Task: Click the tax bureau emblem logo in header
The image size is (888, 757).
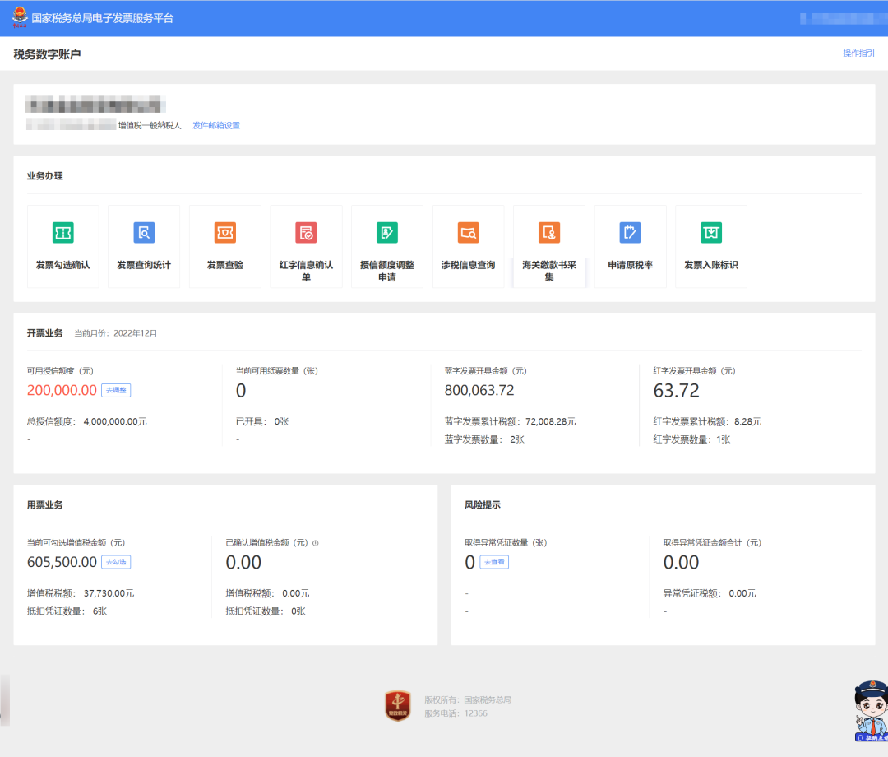Action: coord(19,17)
